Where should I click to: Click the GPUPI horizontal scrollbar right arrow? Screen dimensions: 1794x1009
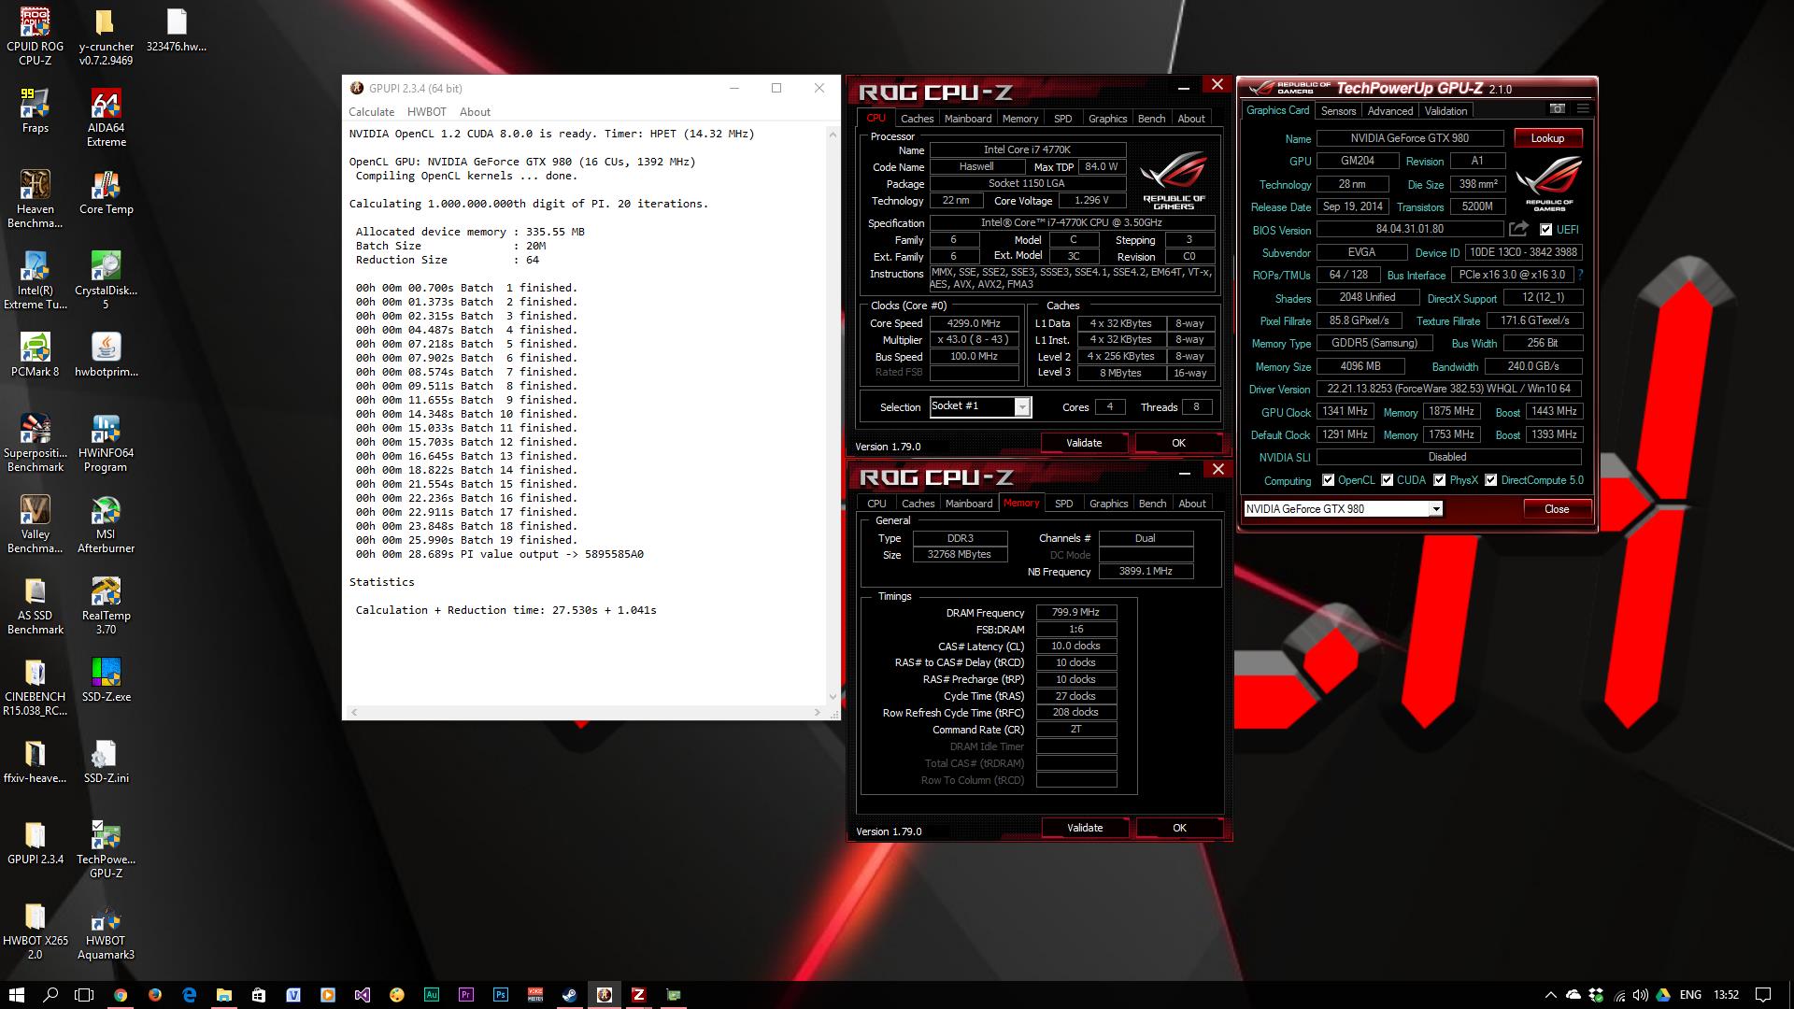click(818, 712)
